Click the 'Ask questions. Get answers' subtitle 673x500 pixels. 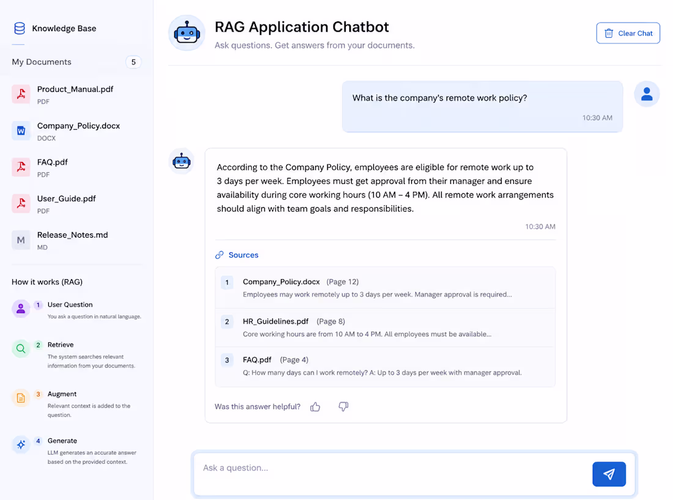click(314, 45)
